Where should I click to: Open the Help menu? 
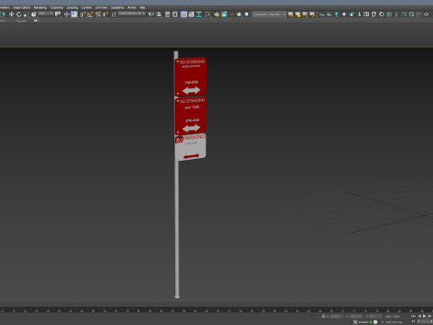click(x=143, y=7)
